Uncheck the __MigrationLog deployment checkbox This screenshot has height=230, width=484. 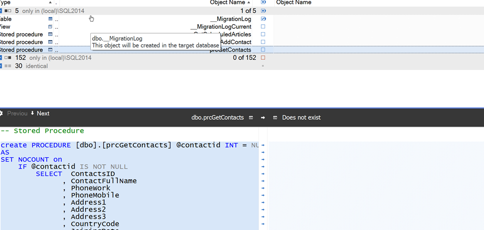point(263,19)
